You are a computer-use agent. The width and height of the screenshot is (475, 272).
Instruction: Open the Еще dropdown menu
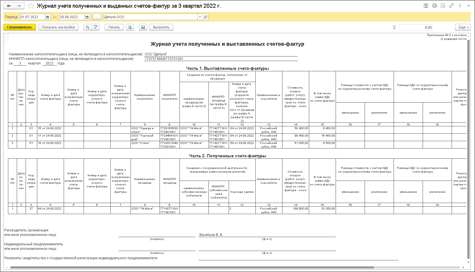463,27
